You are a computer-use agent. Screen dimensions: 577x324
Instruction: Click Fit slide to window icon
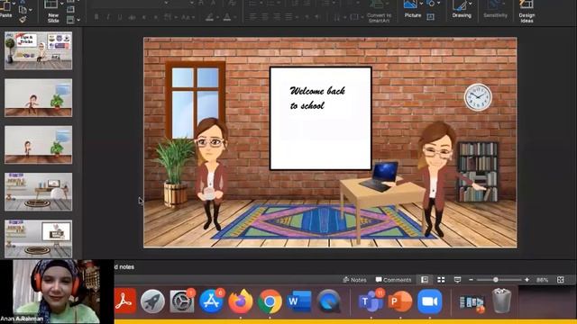560,280
